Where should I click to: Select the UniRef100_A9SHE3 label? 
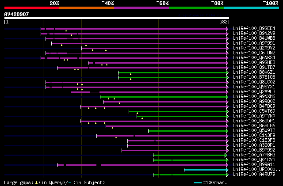254,63
